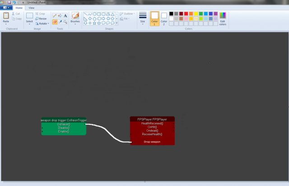The image size is (289, 186).
Task: Expand the Brushes dropdown
Action: click(x=75, y=24)
